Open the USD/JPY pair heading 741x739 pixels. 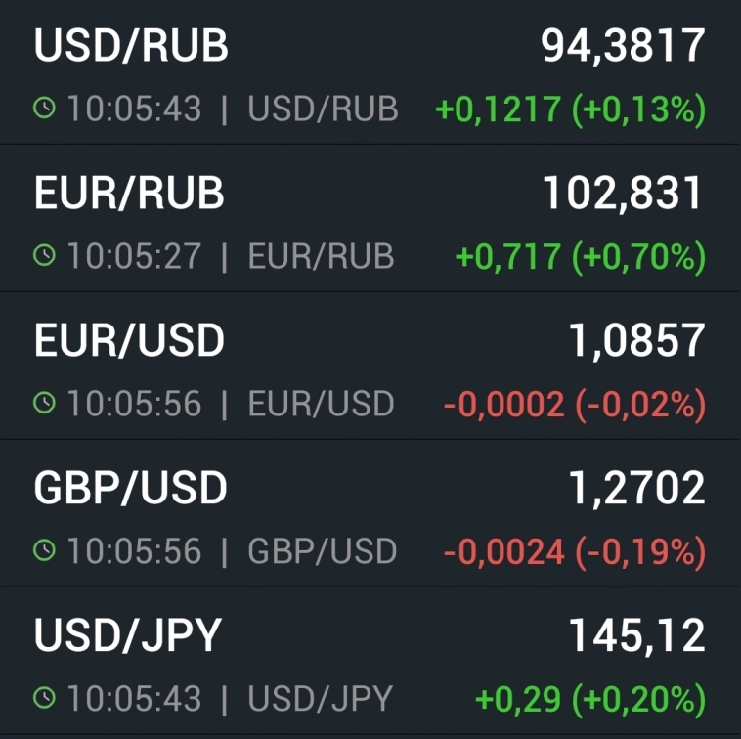pos(128,635)
